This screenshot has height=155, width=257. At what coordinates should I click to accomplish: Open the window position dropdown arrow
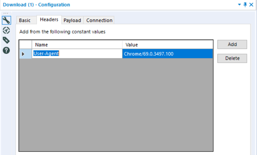239,5
